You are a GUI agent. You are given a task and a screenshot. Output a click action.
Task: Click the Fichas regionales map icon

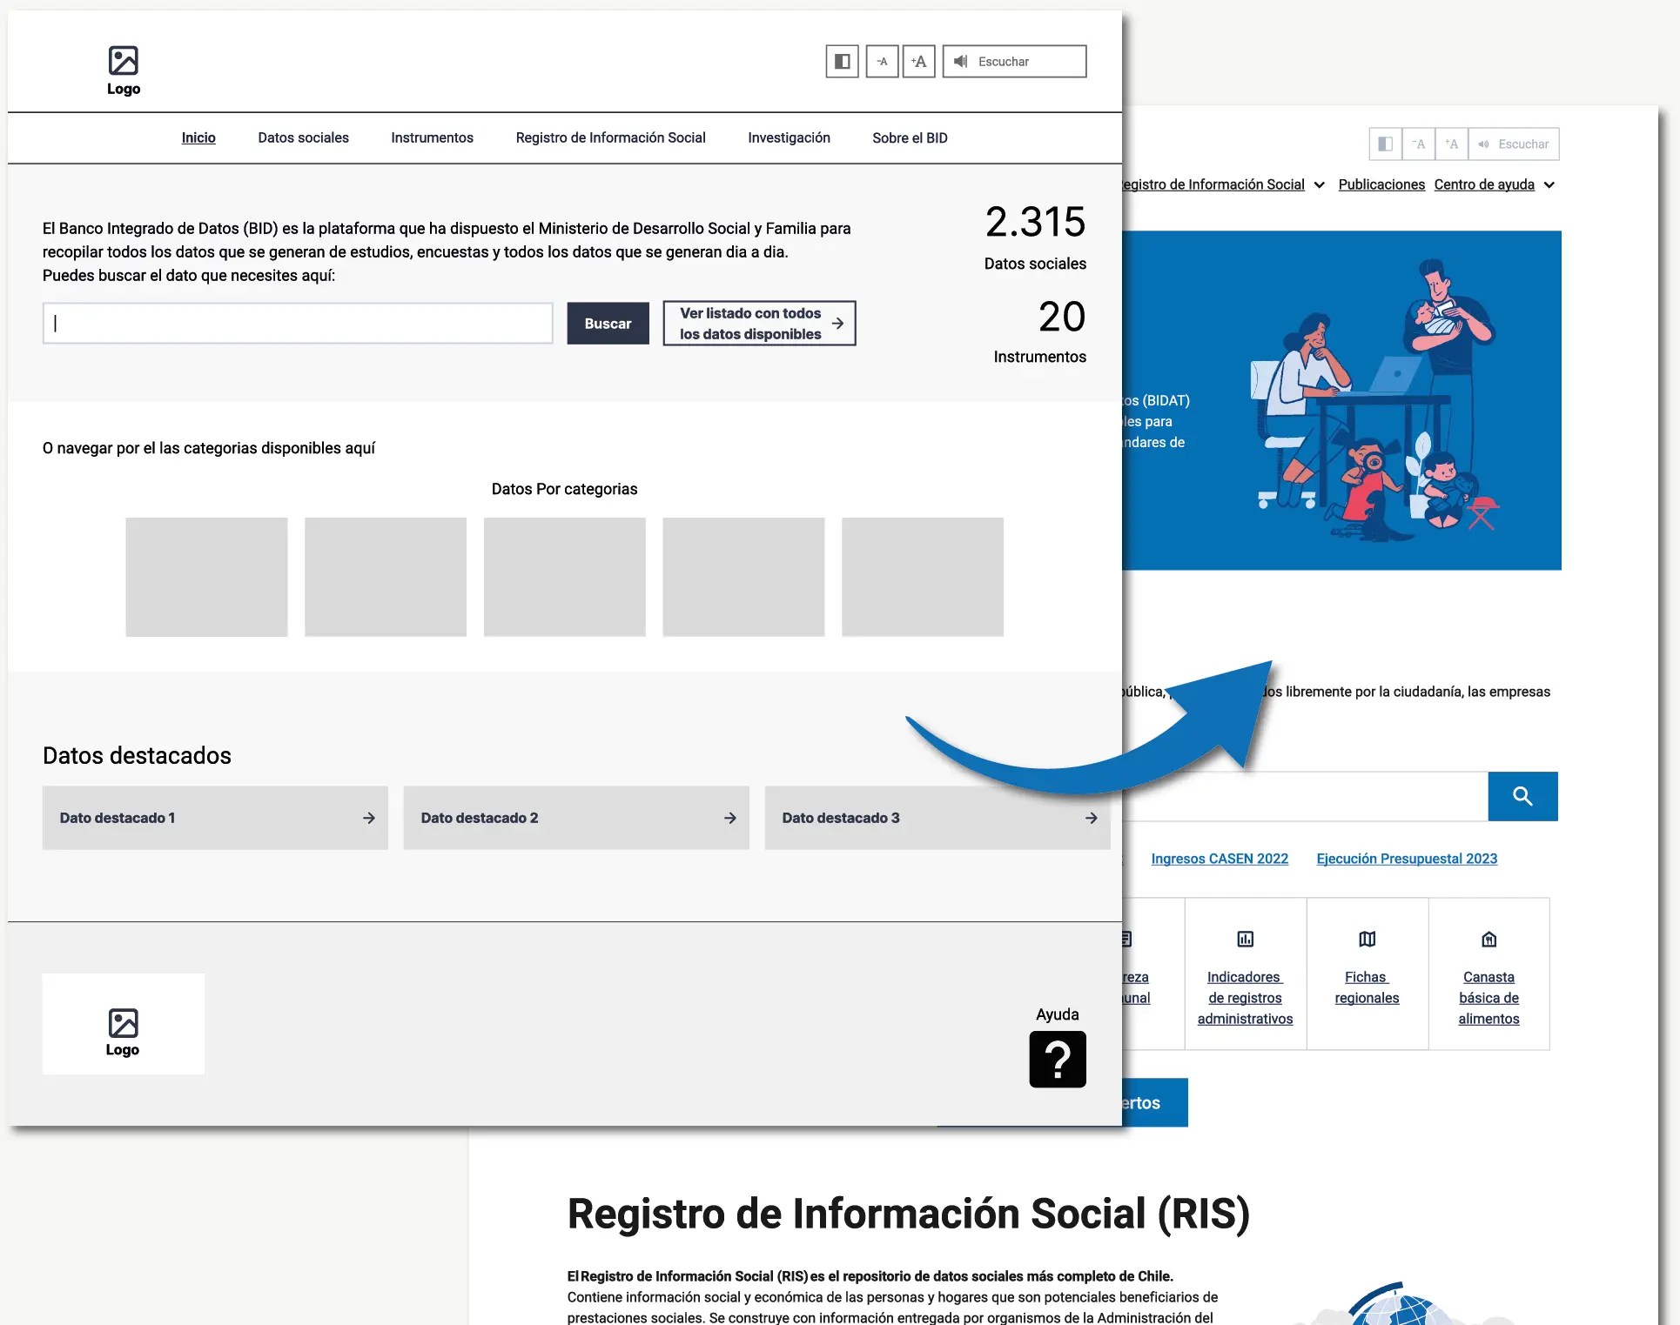1368,939
